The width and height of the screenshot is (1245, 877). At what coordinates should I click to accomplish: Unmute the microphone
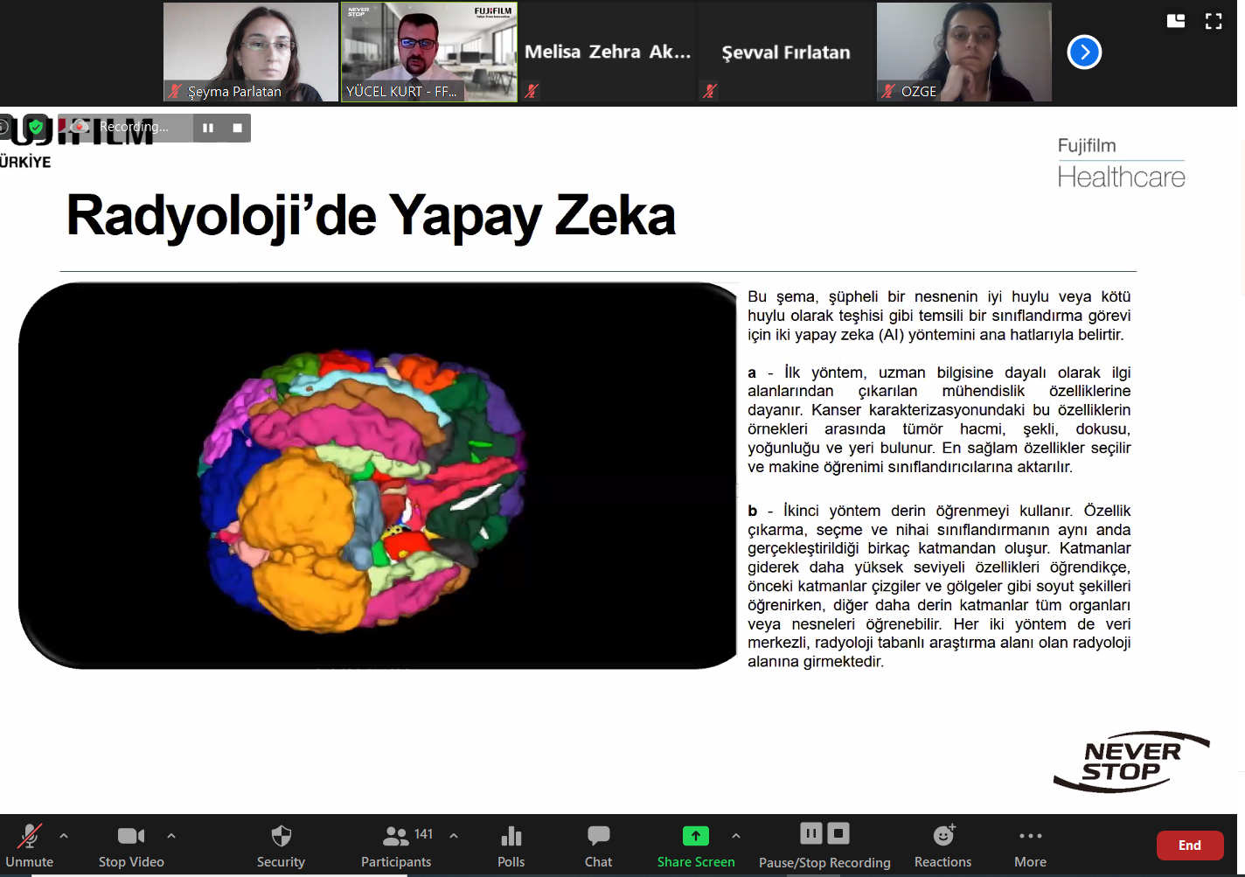[30, 846]
